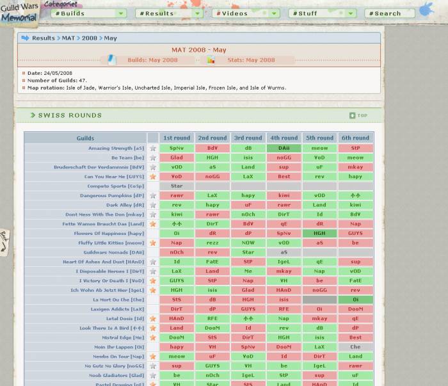Select May in the breadcrumb
This screenshot has height=386, width=448.
pyautogui.click(x=110, y=38)
